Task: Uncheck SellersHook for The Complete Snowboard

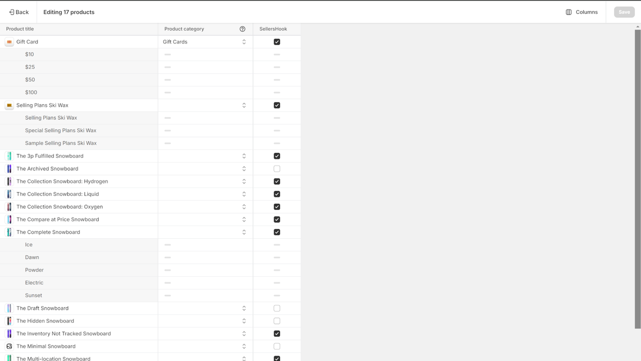Action: click(x=277, y=232)
